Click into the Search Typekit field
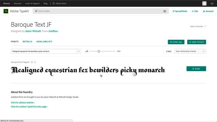The height and width of the screenshot is (122, 217). [100, 11]
